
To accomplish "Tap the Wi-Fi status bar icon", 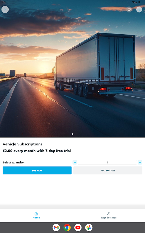I will [x=133, y=2].
